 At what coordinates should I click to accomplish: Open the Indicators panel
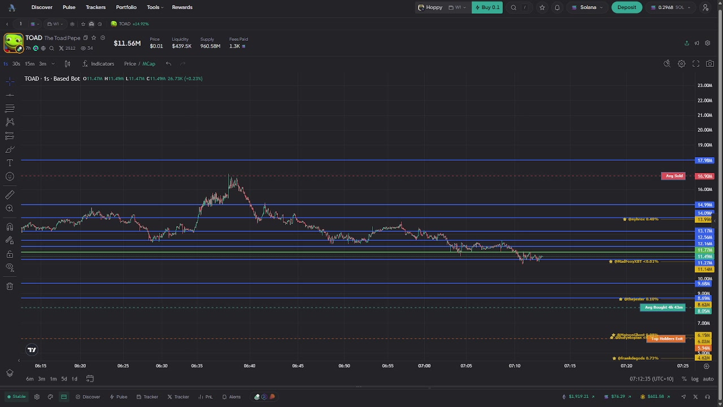coord(98,64)
